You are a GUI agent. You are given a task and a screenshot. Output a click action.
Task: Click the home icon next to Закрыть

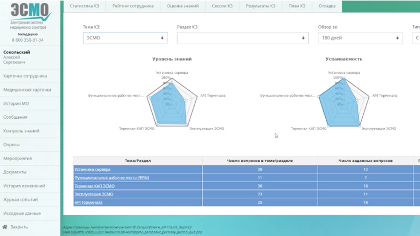(x=5, y=227)
